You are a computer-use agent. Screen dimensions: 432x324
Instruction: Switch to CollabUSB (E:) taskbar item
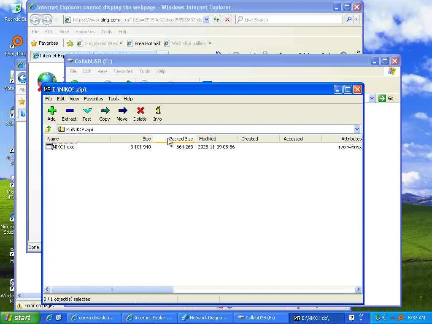coord(261,318)
